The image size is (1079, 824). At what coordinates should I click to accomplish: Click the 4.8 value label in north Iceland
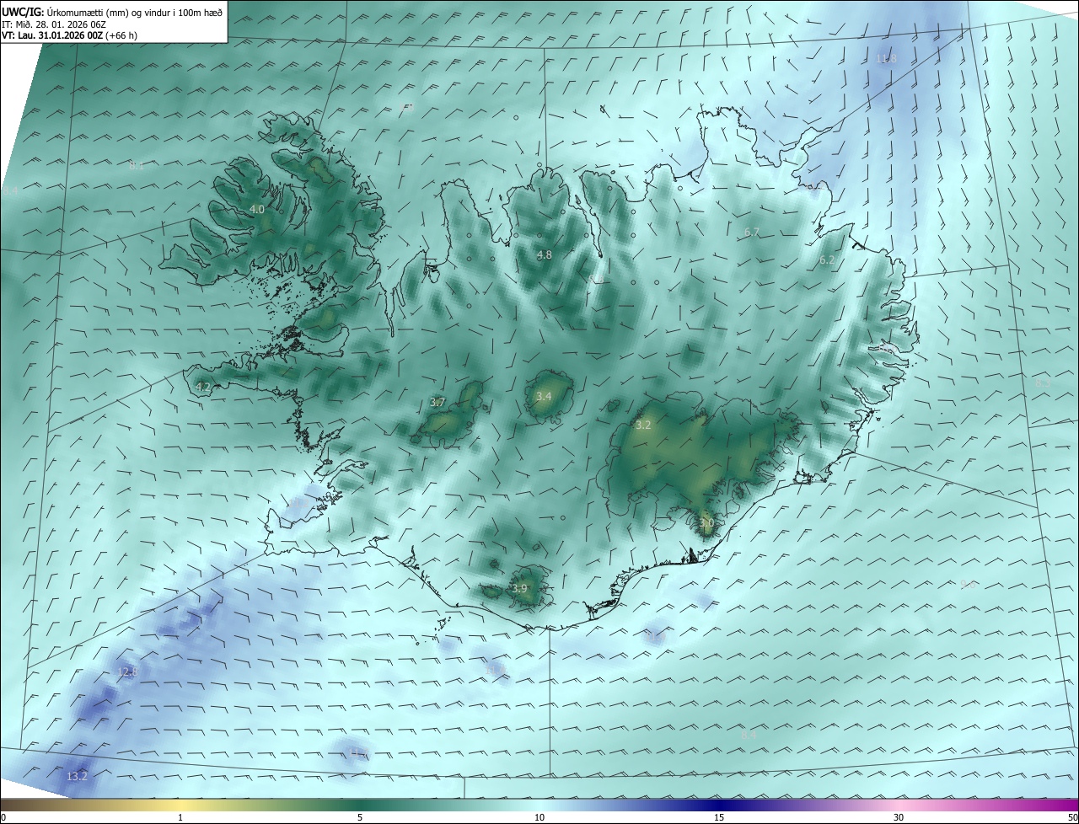click(544, 254)
